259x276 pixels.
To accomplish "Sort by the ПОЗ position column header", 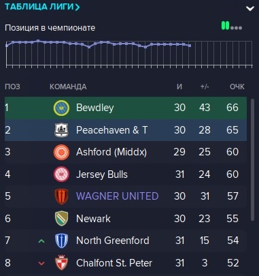I will [12, 87].
